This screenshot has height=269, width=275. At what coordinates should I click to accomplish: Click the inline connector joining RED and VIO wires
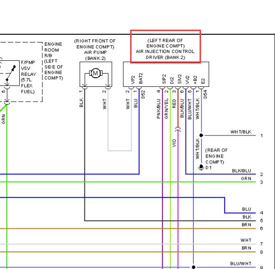coord(178,129)
